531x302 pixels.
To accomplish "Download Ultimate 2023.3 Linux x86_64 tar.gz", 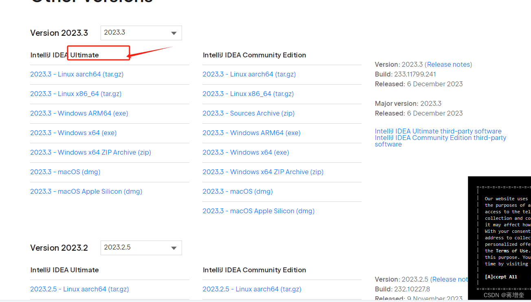I will (x=76, y=94).
